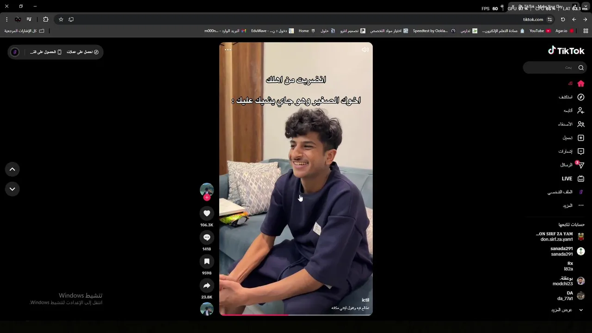This screenshot has height=333, width=592.
Task: Open the video's three-dots options menu
Action: coord(228,49)
